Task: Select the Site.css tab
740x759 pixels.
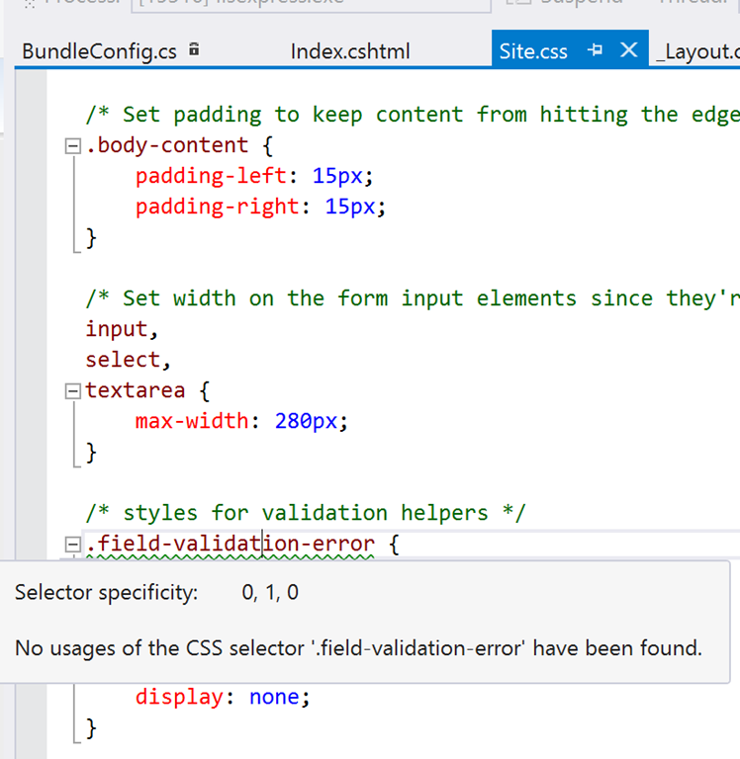Action: 533,51
